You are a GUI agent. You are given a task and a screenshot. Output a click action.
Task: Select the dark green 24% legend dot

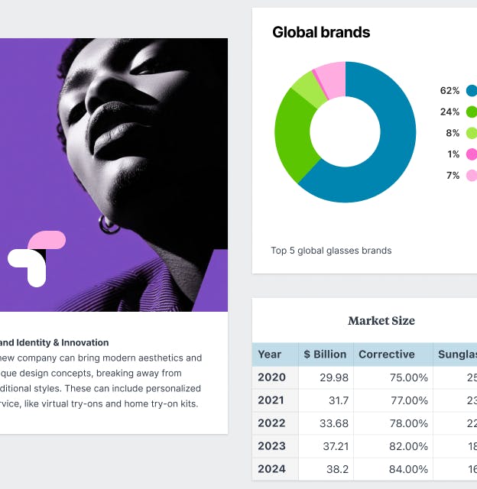[472, 112]
